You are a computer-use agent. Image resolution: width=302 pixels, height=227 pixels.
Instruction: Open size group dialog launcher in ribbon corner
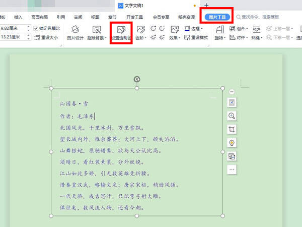point(61,45)
